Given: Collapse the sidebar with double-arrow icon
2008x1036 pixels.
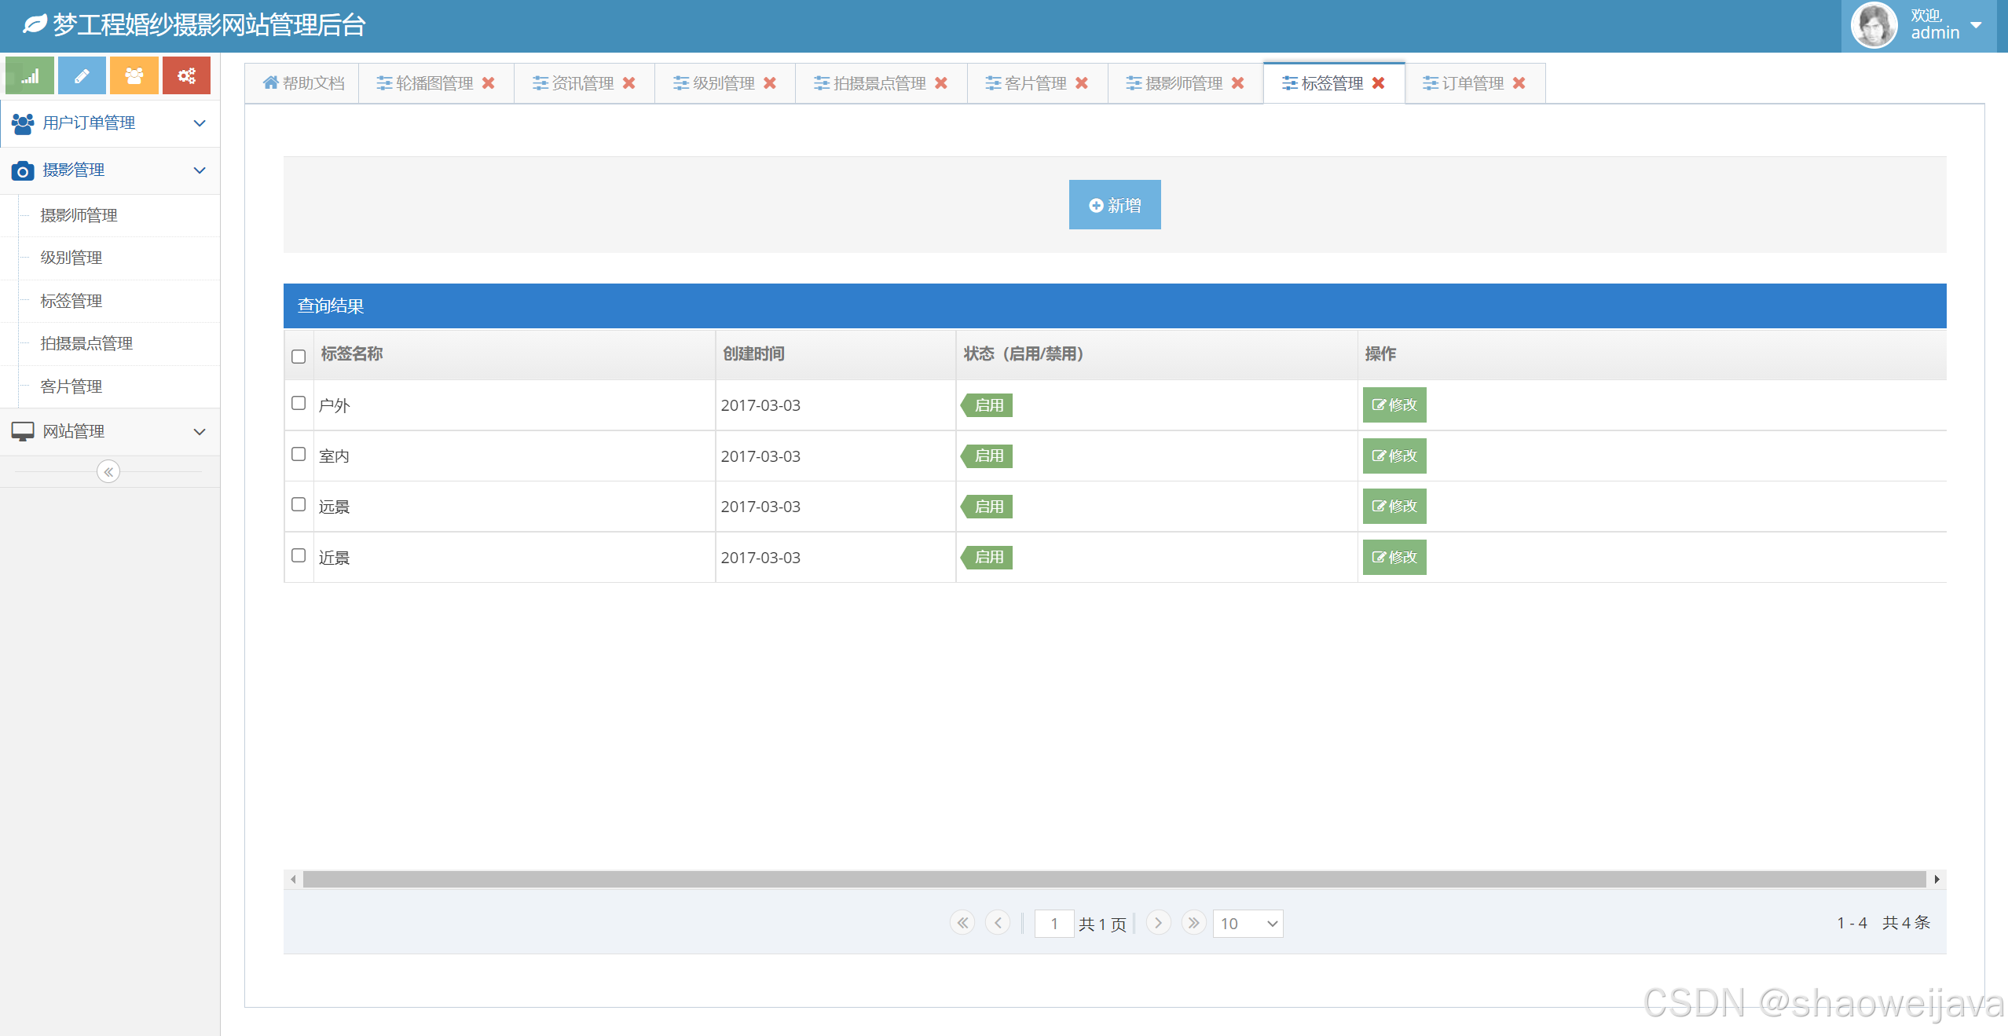Looking at the screenshot, I should (x=108, y=472).
